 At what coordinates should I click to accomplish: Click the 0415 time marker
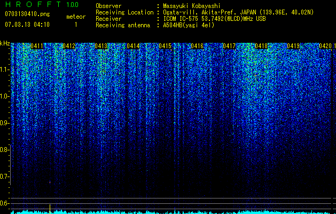coord(165,46)
